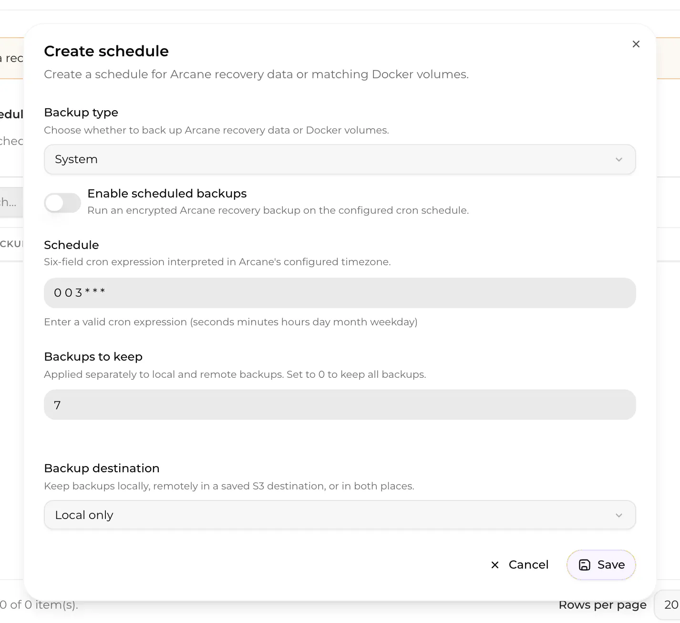Cancel schedule creation
Viewport: 680px width, 623px height.
[519, 565]
